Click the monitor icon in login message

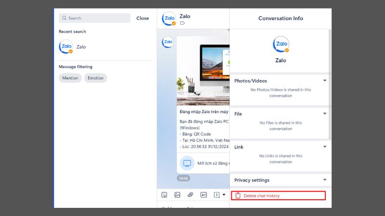tap(187, 163)
